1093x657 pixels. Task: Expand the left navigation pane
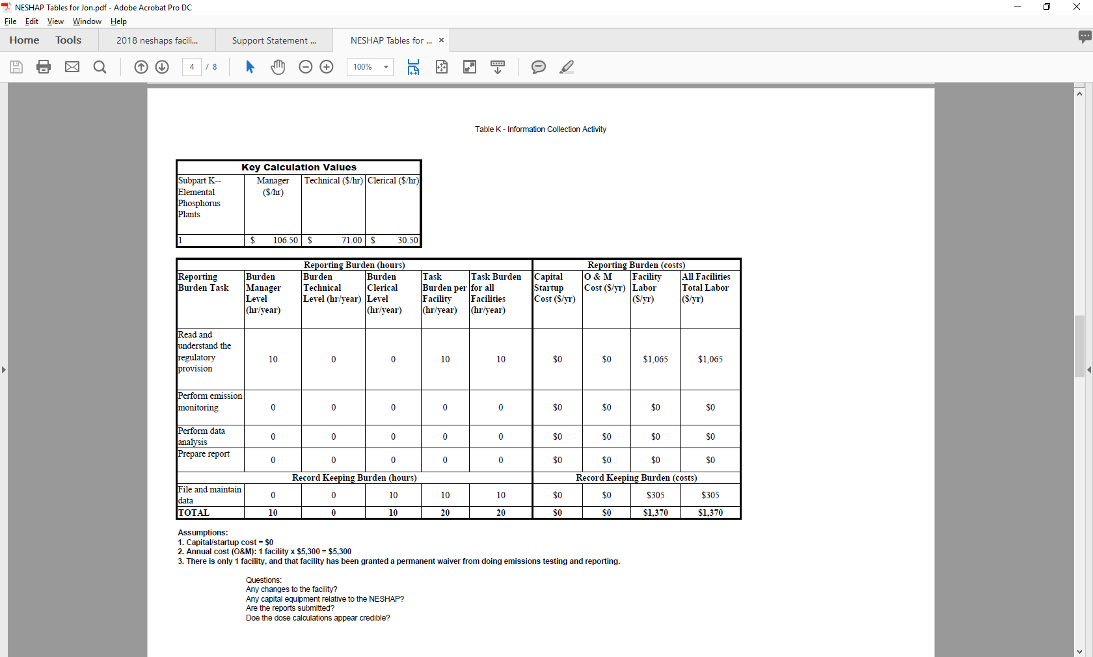4,369
